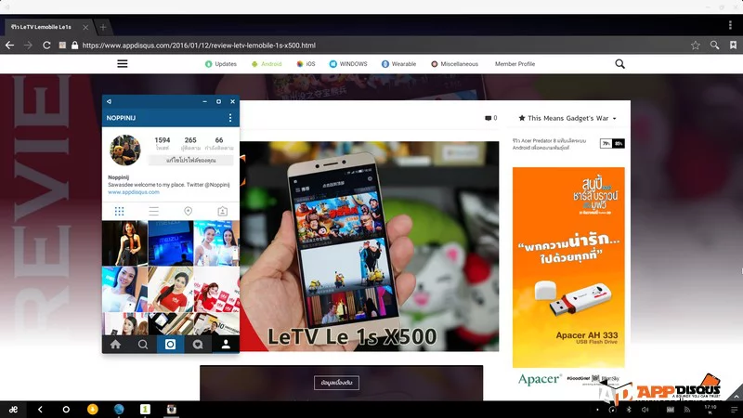Open the Instagram activity speech-bubble icon
Image resolution: width=743 pixels, height=418 pixels.
[x=198, y=345]
